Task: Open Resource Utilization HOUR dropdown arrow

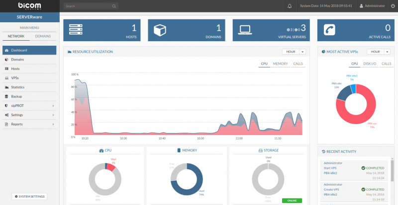Action: pyautogui.click(x=302, y=52)
